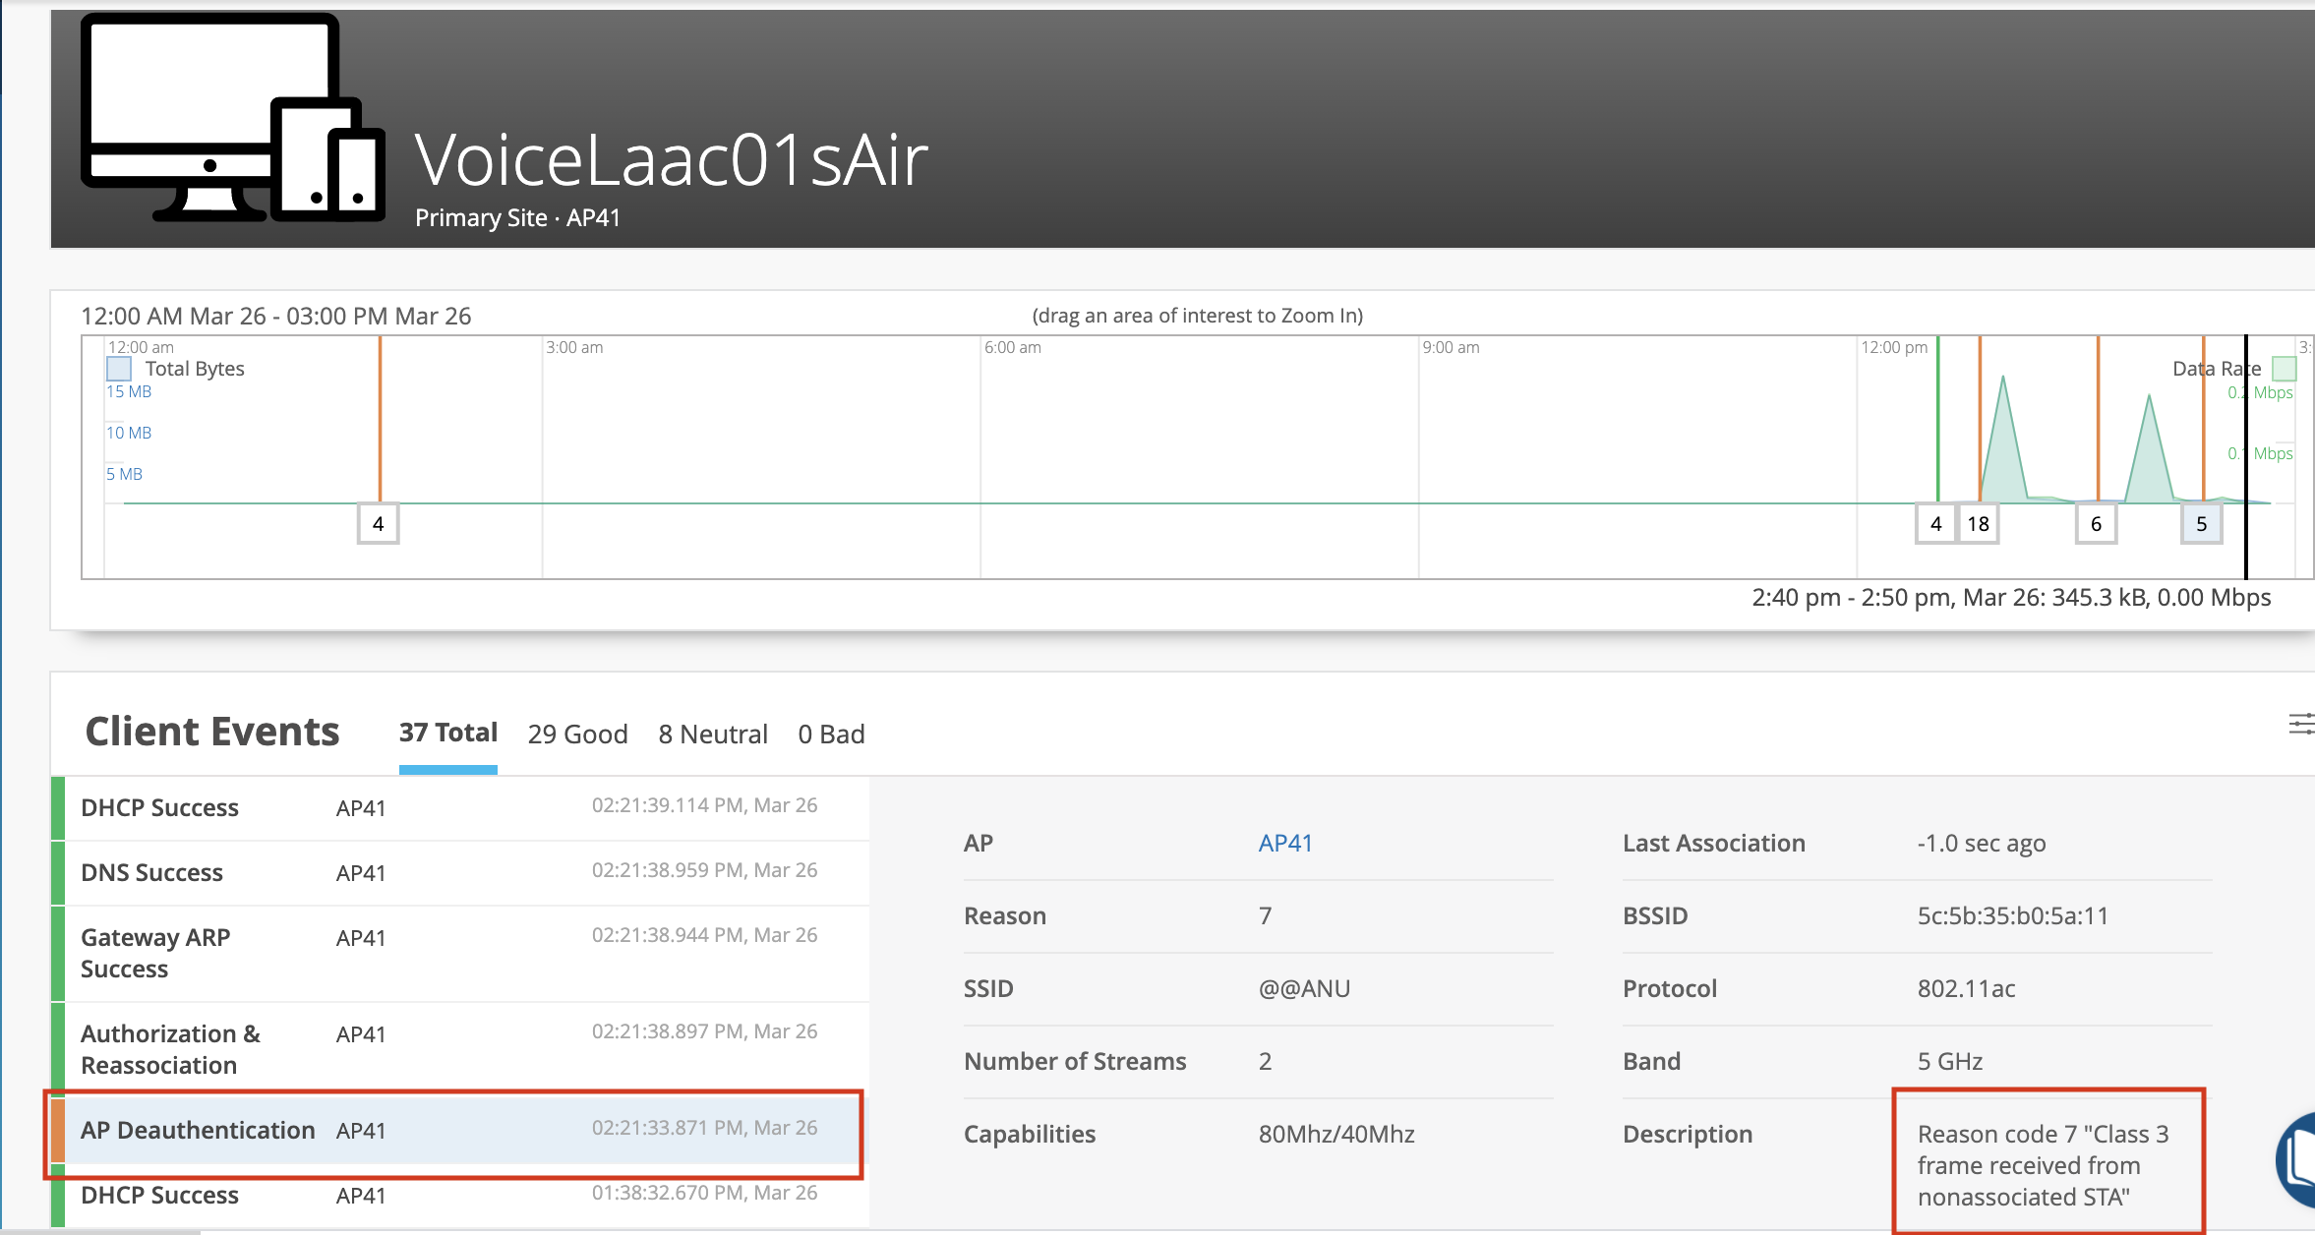Show the 8 Neutral events tab
The height and width of the screenshot is (1235, 2315).
point(712,735)
